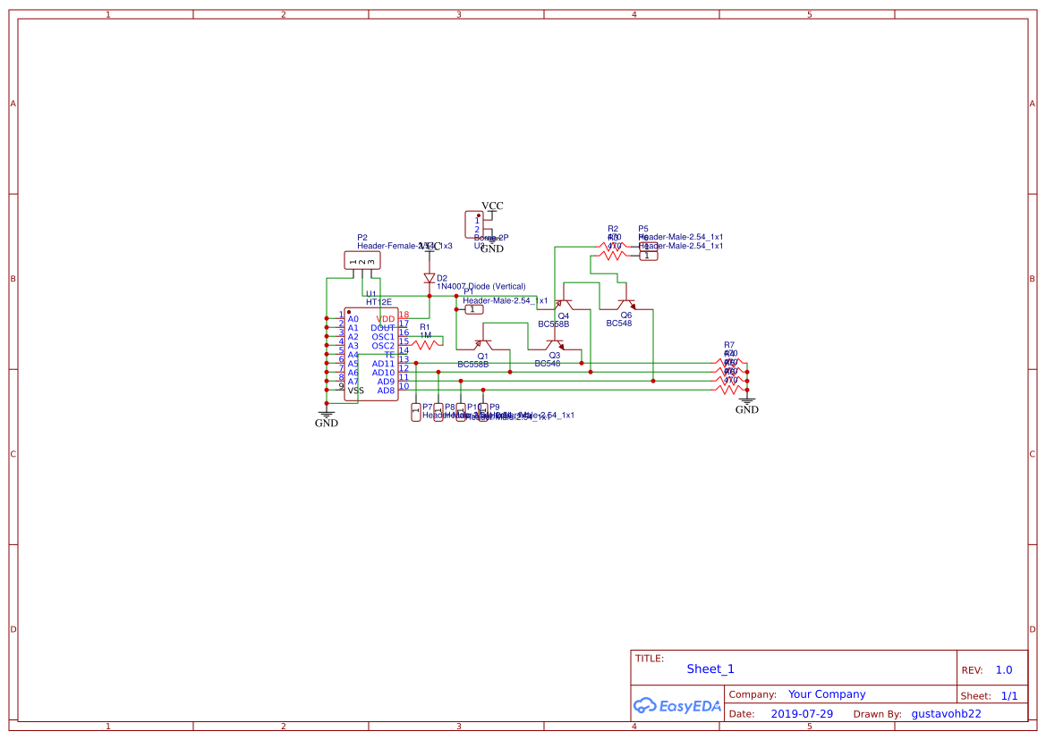Click the P1 single-pin header box
The height and width of the screenshot is (740, 1046).
(x=473, y=309)
